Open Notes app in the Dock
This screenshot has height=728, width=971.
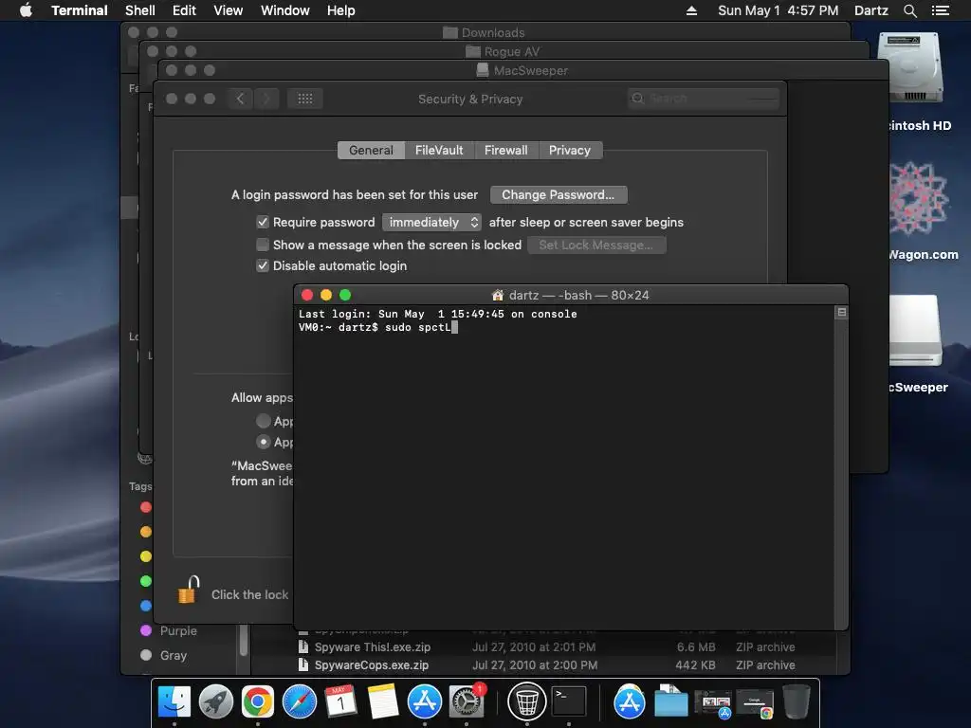point(383,701)
